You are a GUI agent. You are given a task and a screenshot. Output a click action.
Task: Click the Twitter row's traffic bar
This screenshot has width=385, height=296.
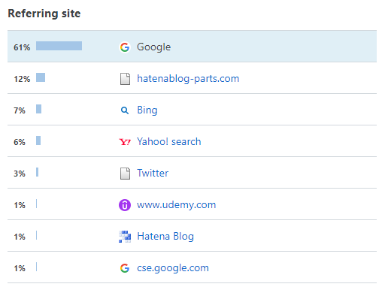pos(37,172)
